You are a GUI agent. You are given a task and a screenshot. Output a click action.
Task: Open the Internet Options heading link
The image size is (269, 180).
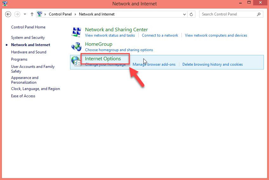[103, 59]
